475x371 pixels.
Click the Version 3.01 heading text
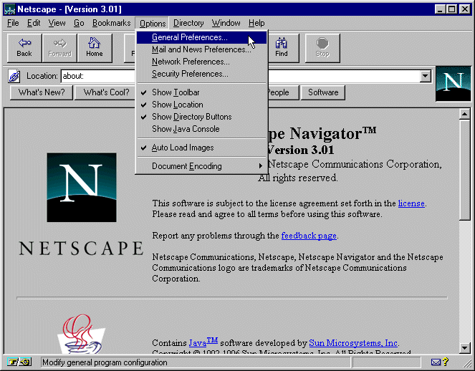tap(300, 150)
